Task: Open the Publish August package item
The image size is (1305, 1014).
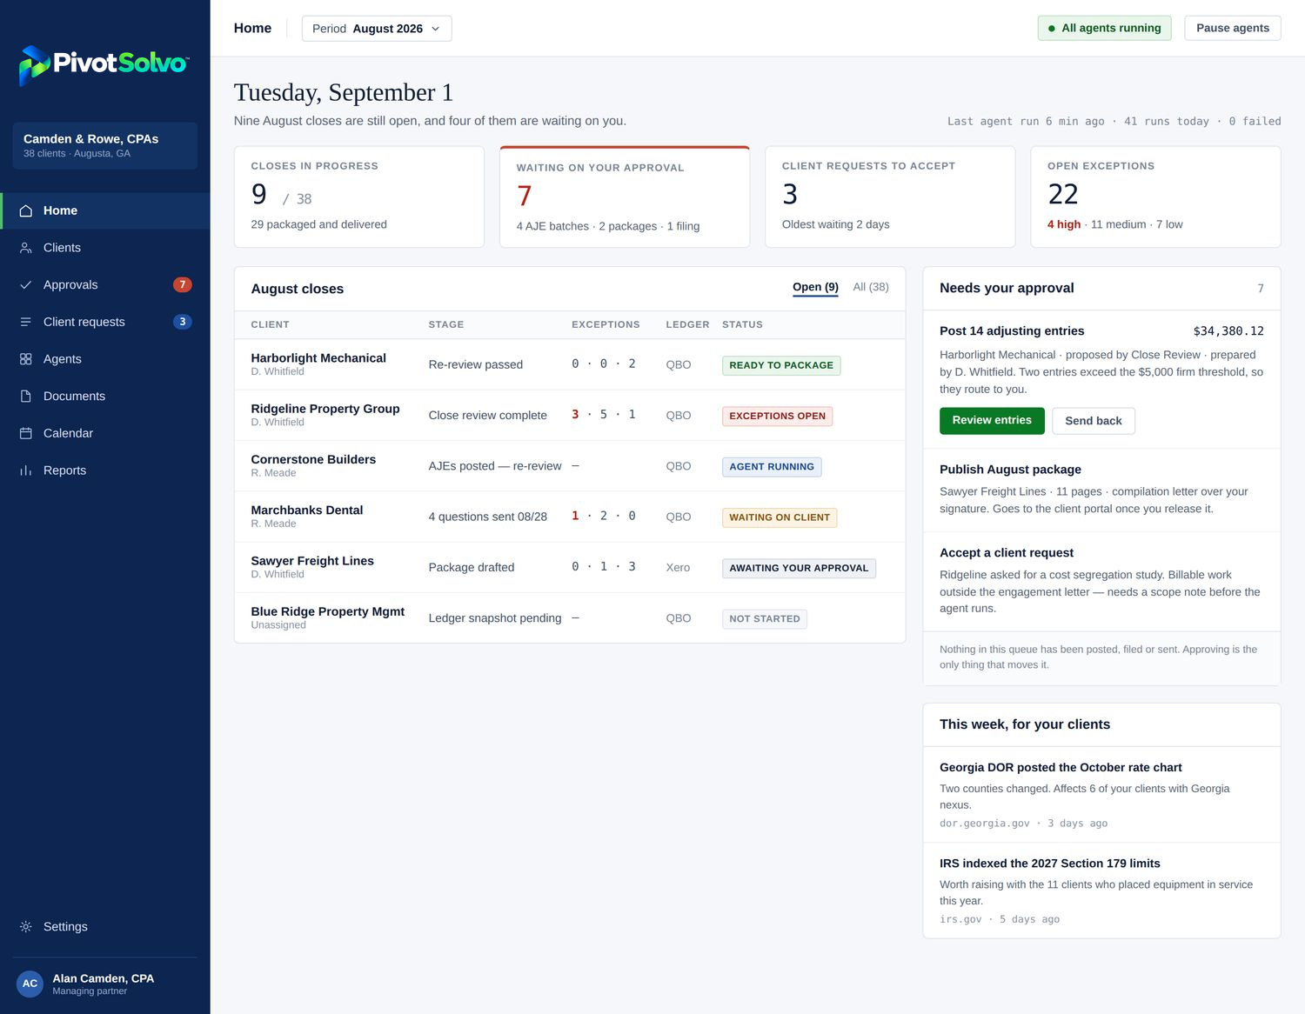Action: [x=1101, y=490]
